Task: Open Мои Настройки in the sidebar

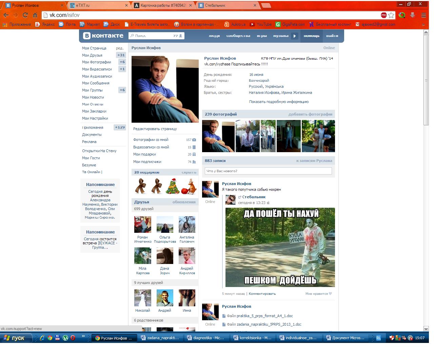Action: point(95,118)
